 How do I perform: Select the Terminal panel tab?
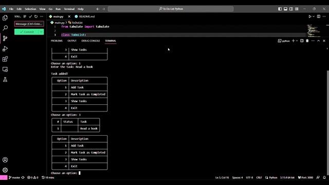111,41
